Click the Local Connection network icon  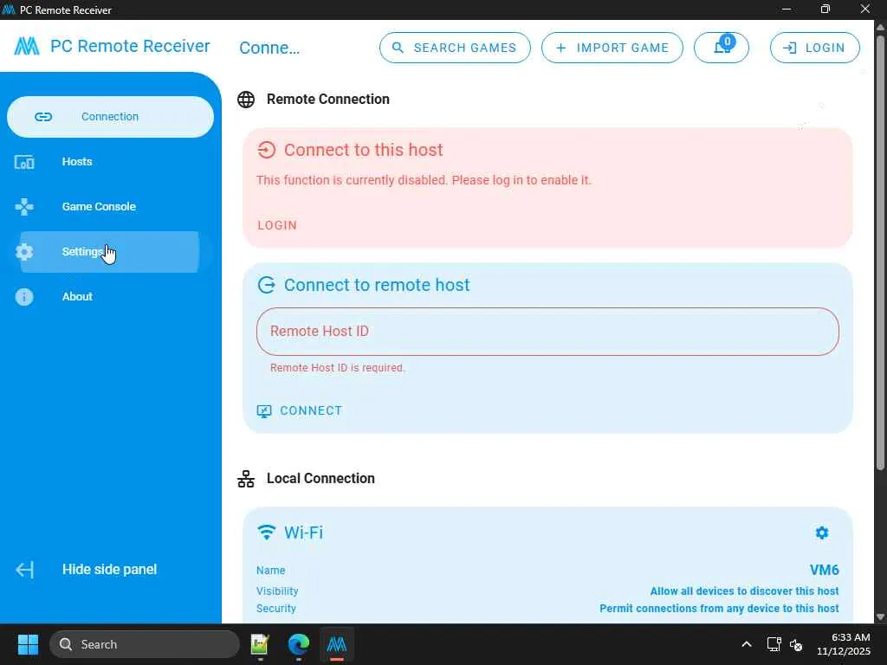point(246,478)
